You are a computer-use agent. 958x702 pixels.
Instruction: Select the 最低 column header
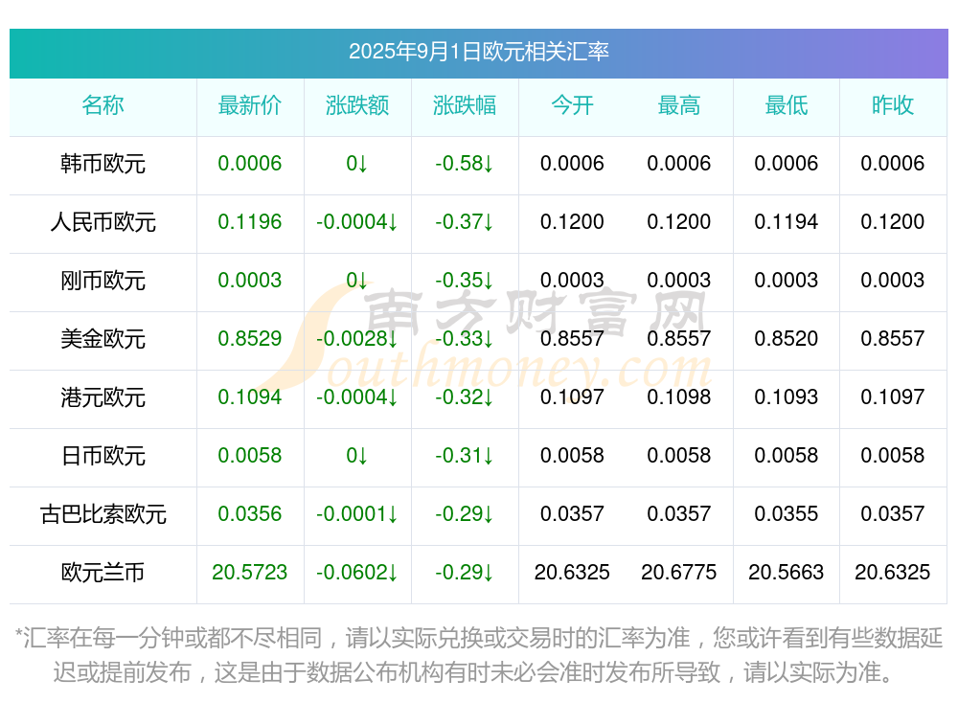787,105
